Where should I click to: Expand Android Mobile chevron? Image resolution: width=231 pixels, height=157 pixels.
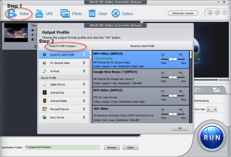coord(84,101)
